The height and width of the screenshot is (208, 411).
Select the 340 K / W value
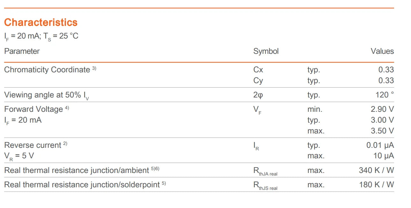point(376,170)
